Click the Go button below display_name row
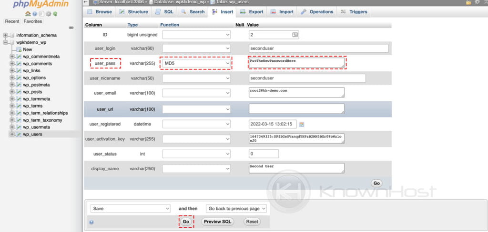Image resolution: width=488 pixels, height=232 pixels. coord(376,183)
